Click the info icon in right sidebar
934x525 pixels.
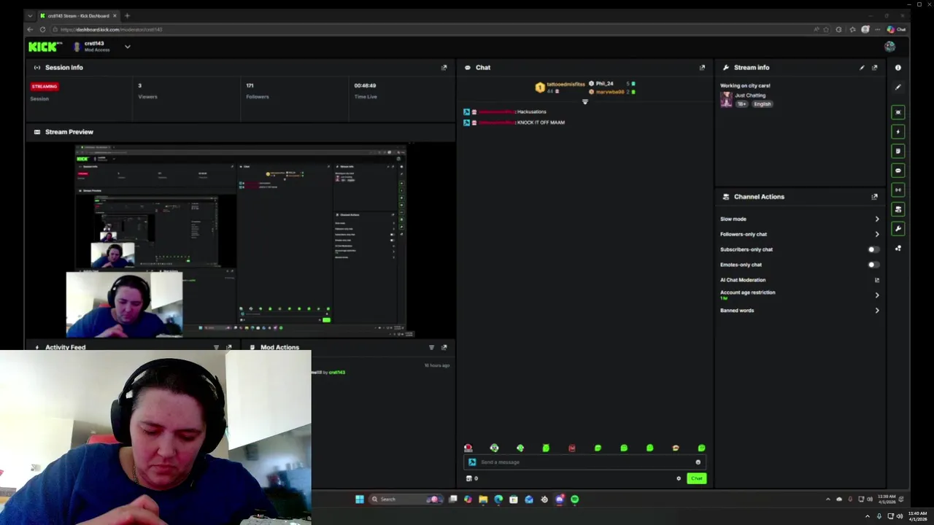(898, 68)
